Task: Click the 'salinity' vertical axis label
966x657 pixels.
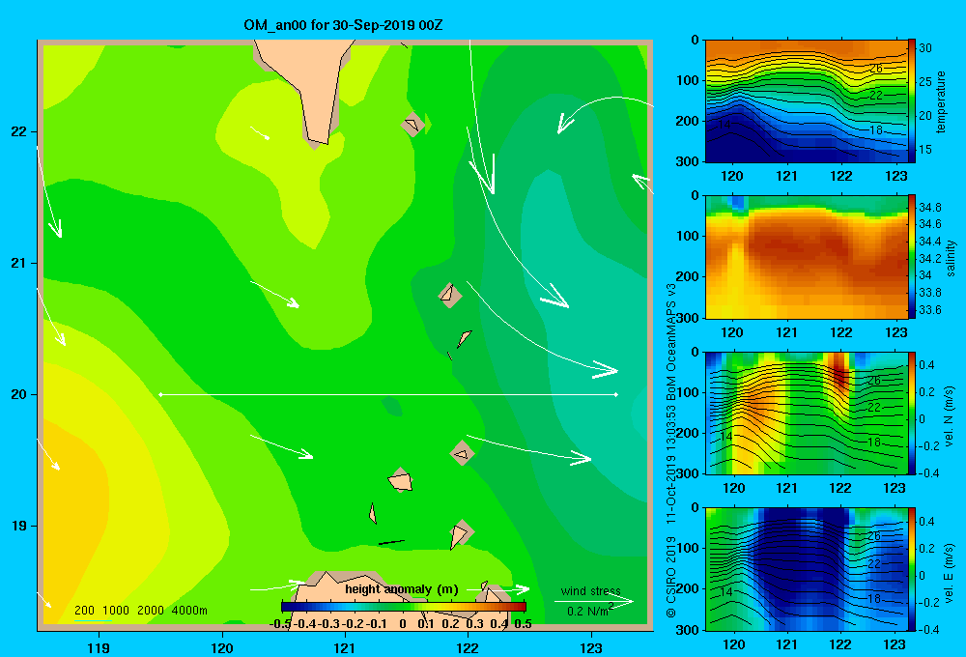Action: (951, 258)
